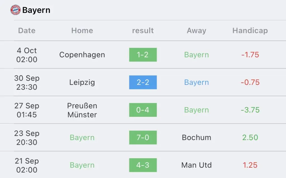Click the Away column header
Screen dimensions: 286x178
pyautogui.click(x=196, y=31)
